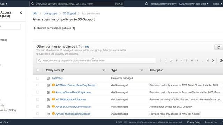Jump to page 7 of policies
Screen dimensions: 223x125
[197, 61]
